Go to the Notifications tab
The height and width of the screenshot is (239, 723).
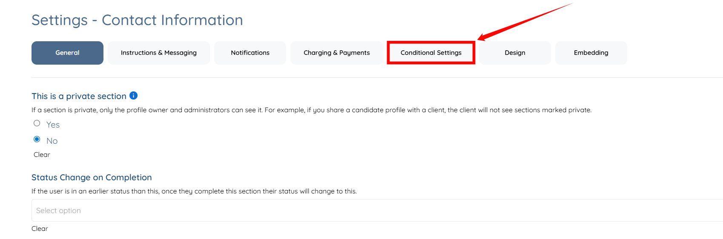point(250,53)
